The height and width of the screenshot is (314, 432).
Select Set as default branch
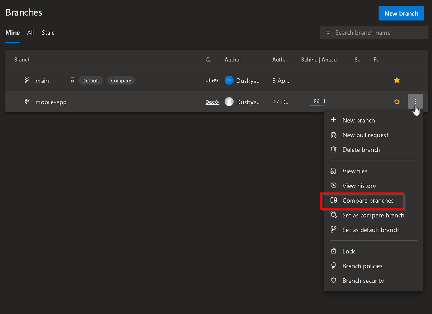(x=373, y=230)
